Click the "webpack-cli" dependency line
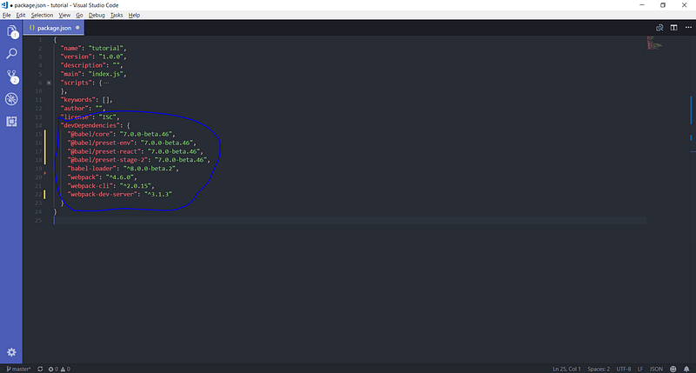Viewport: 696px width, 373px height. [111, 186]
